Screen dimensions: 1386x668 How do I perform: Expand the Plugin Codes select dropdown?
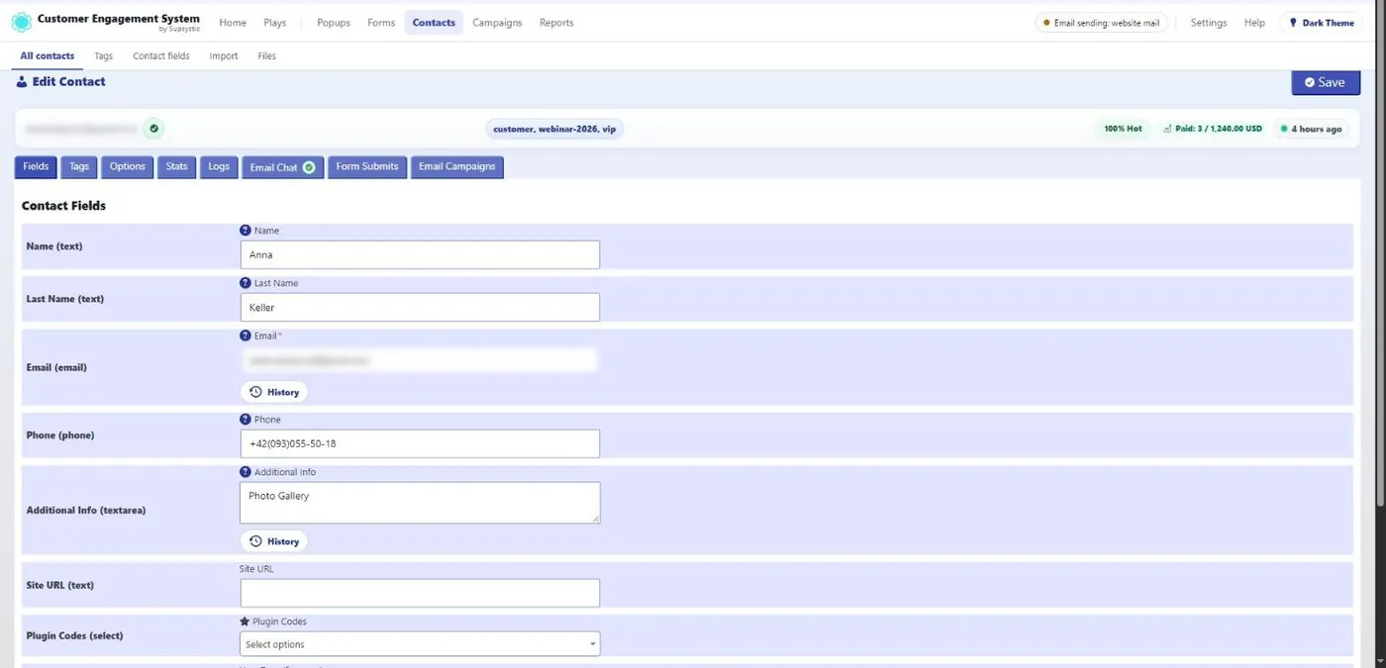[x=420, y=644]
